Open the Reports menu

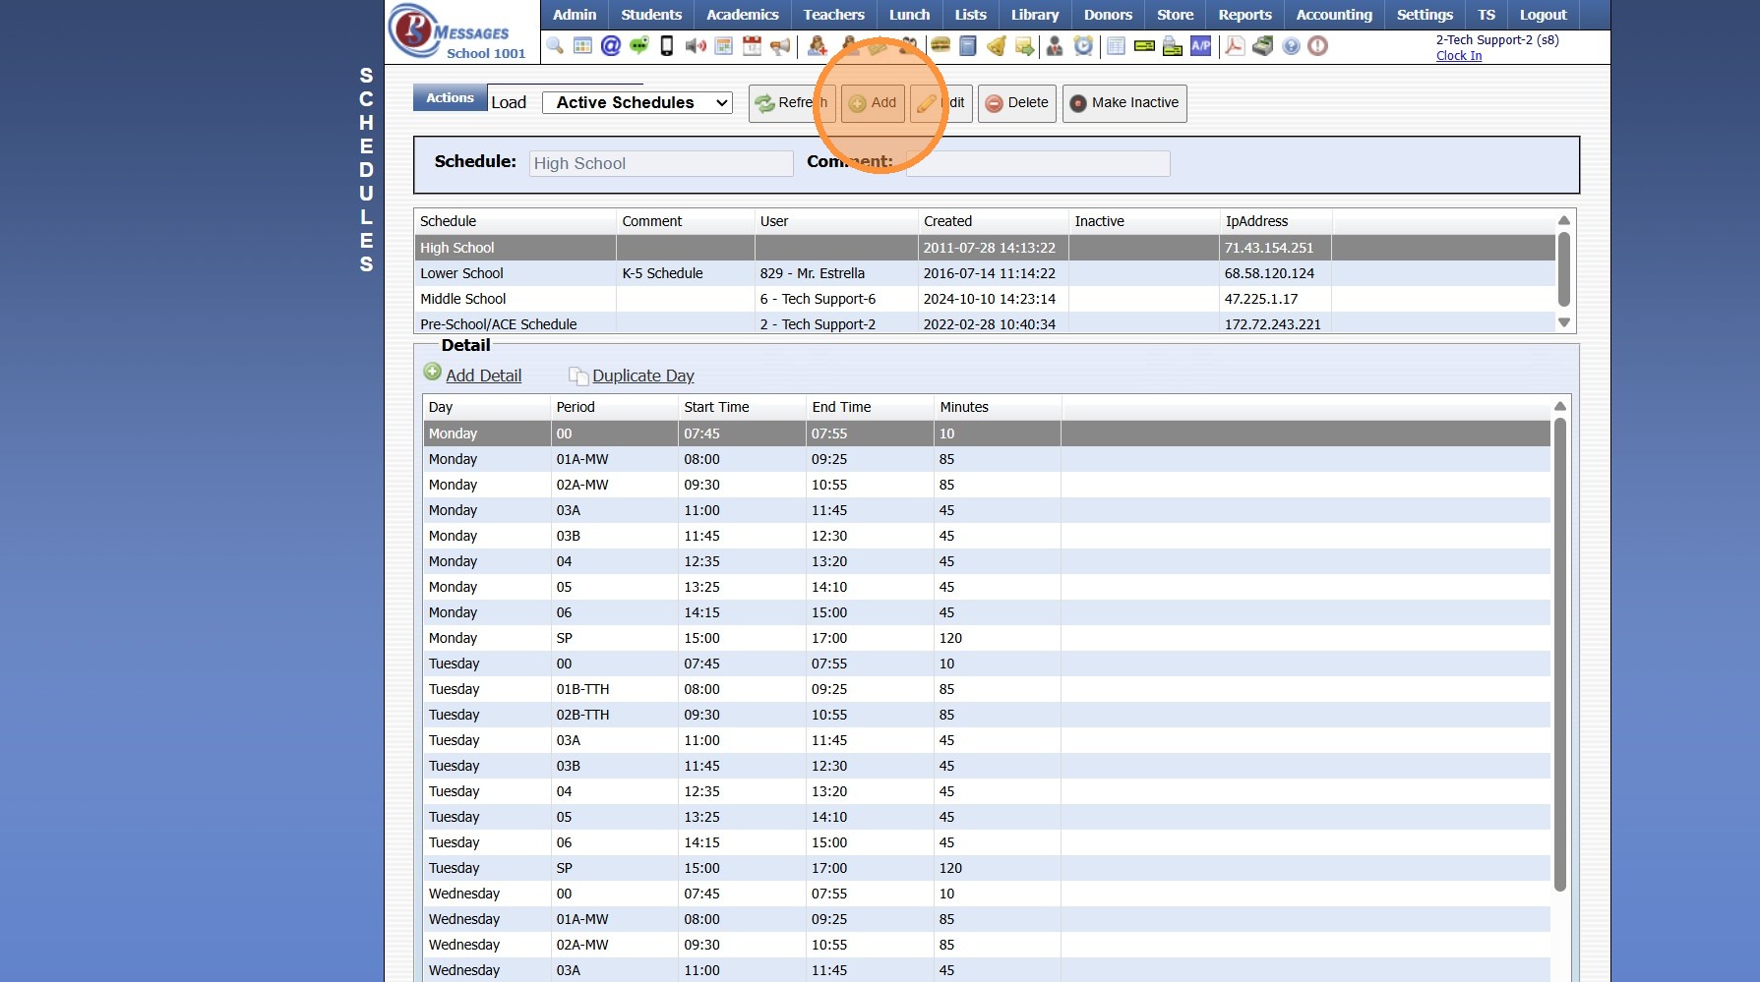pyautogui.click(x=1244, y=15)
